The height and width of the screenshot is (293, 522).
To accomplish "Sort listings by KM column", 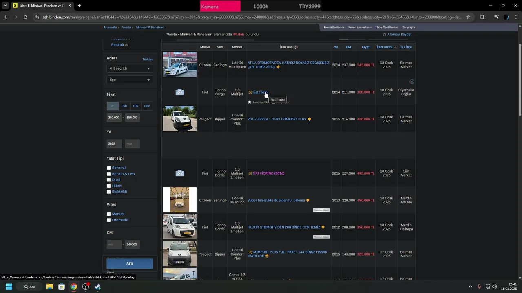I will tap(348, 47).
